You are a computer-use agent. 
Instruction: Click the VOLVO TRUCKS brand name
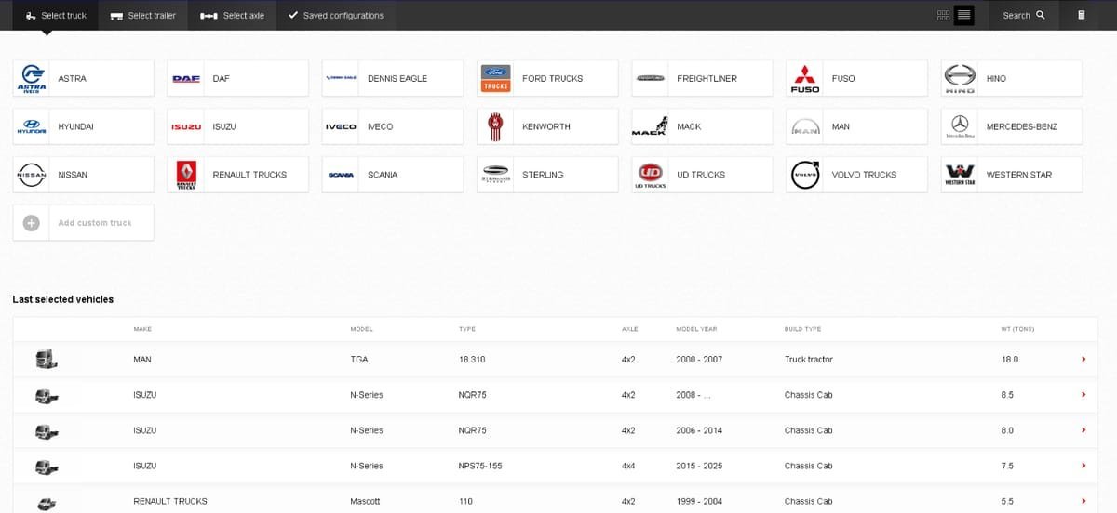click(865, 175)
